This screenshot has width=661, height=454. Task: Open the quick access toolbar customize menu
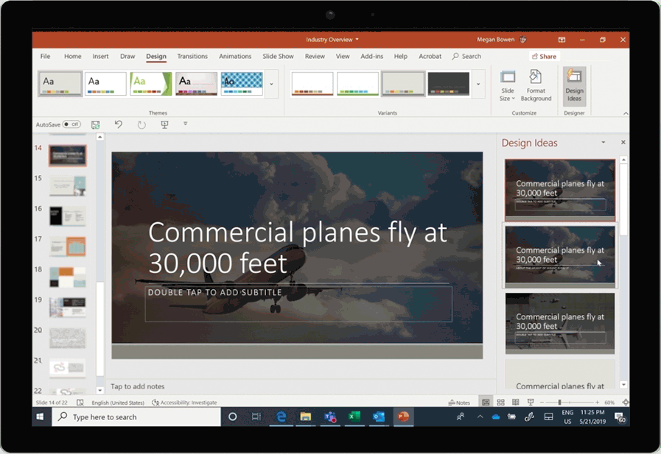[185, 124]
